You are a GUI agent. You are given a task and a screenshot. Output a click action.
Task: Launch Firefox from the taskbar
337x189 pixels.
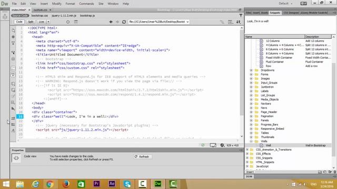pyautogui.click(x=66, y=184)
